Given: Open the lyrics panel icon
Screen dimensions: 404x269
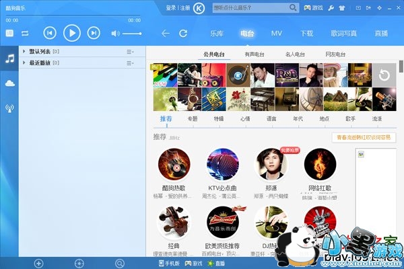Looking at the screenshot, I should (9, 33).
